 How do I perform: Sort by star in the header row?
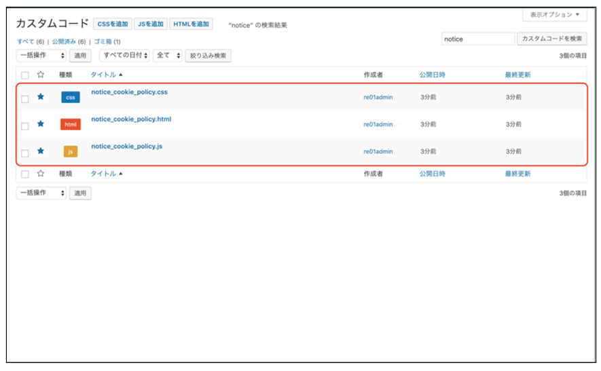41,75
